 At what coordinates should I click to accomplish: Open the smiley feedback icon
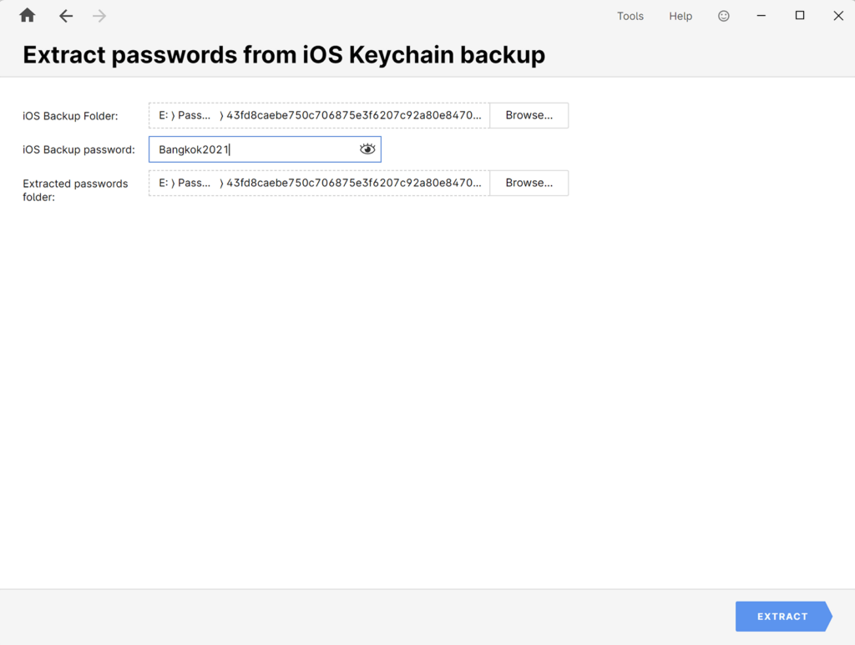[724, 16]
